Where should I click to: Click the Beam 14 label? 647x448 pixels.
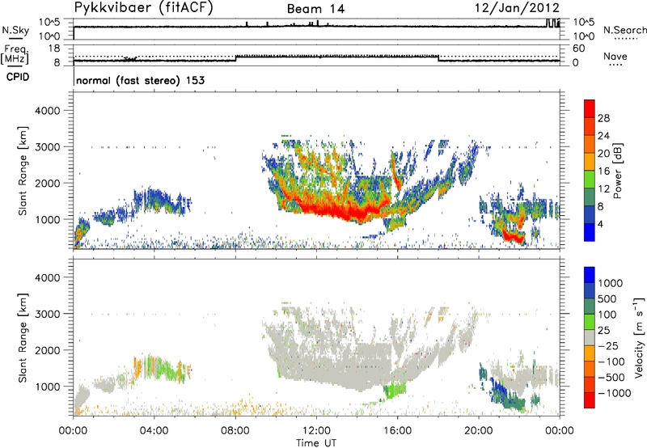pyautogui.click(x=315, y=9)
